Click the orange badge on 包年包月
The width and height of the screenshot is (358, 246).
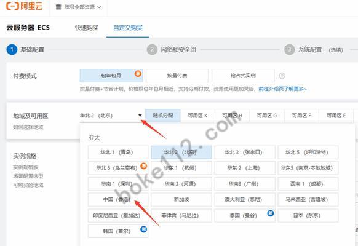(138, 73)
